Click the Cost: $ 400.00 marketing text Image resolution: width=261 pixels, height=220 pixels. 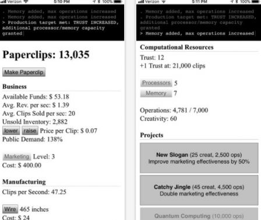point(22,165)
